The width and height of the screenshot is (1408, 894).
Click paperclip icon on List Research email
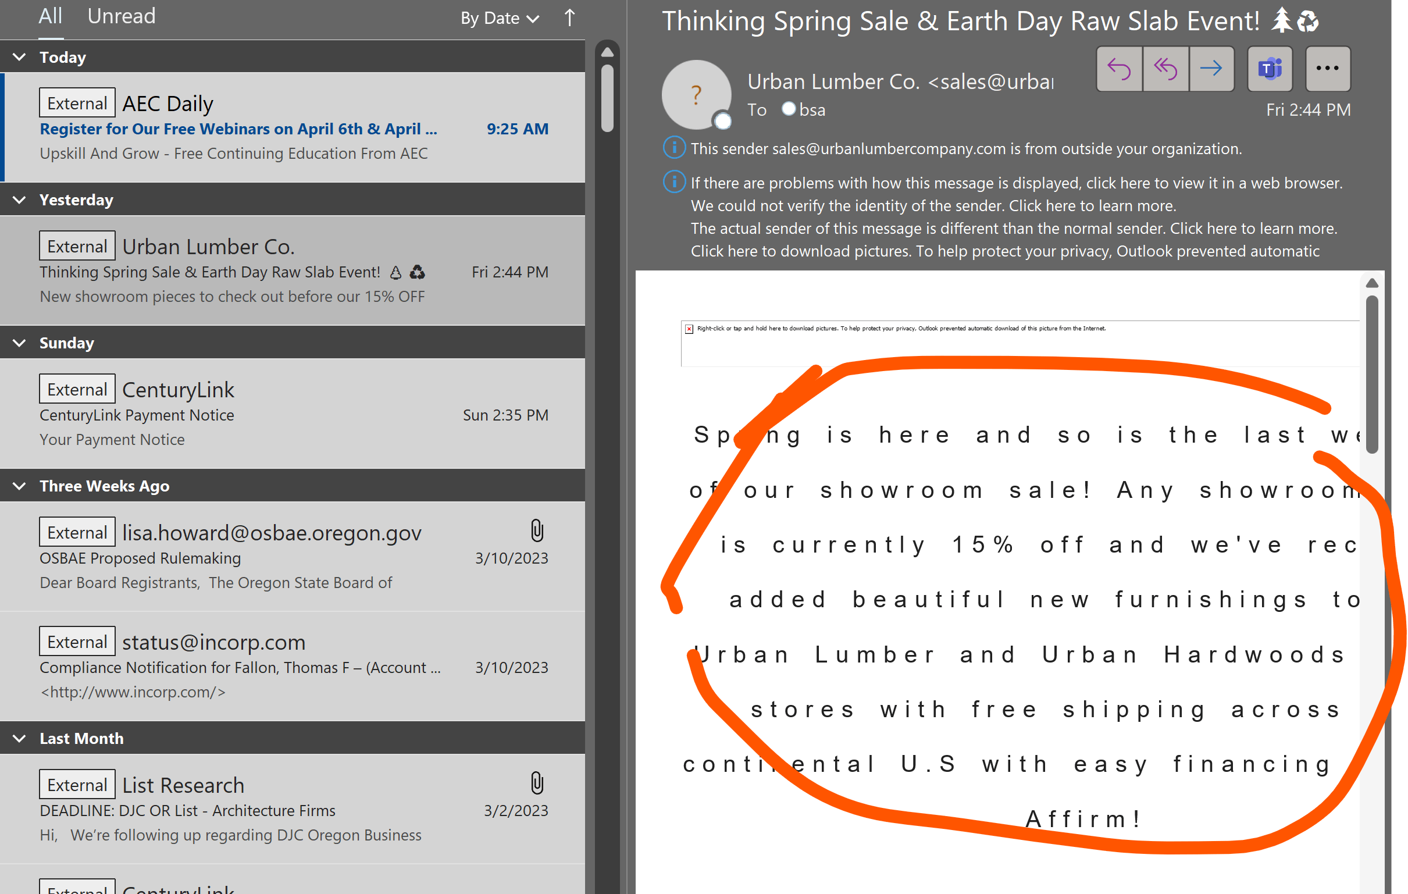(537, 783)
